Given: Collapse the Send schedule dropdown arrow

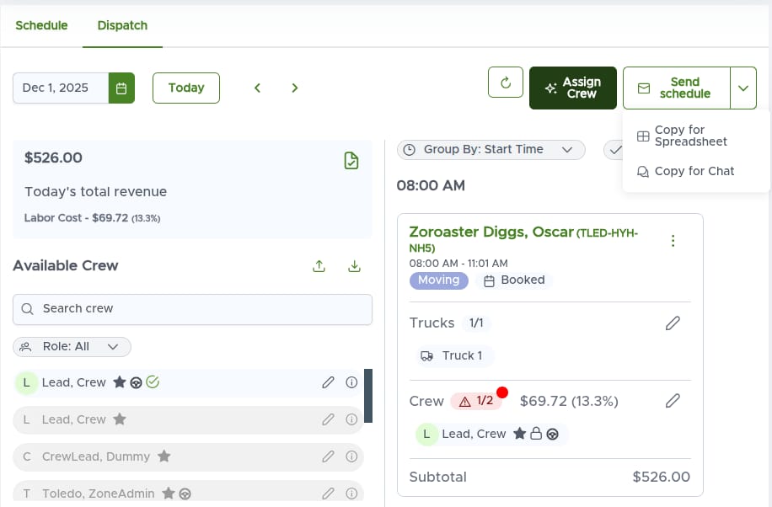Looking at the screenshot, I should coord(743,88).
